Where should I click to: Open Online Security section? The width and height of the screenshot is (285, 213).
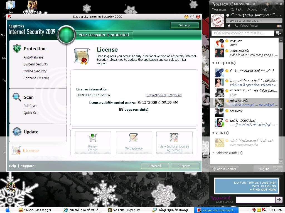pos(35,71)
